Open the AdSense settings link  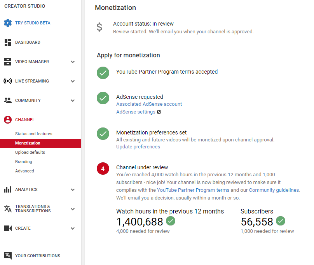pos(136,112)
